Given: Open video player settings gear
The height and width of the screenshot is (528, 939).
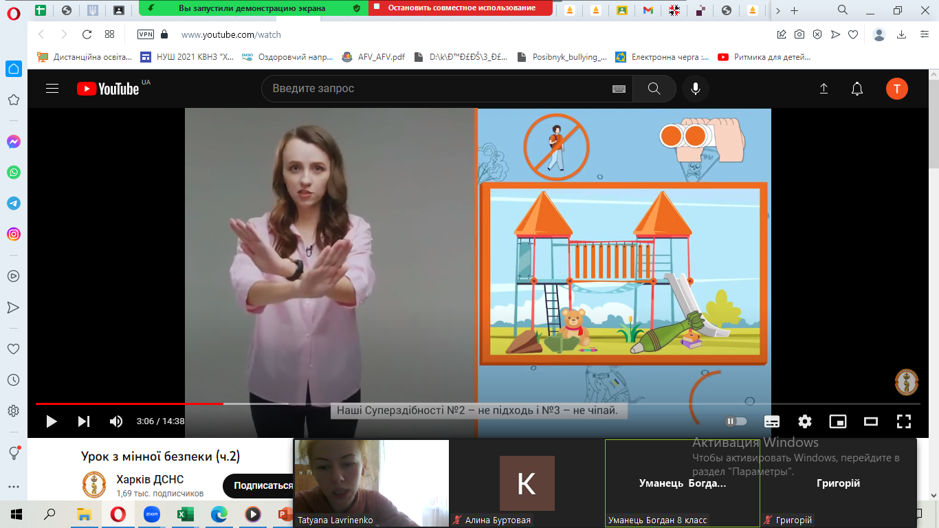Looking at the screenshot, I should (x=805, y=421).
